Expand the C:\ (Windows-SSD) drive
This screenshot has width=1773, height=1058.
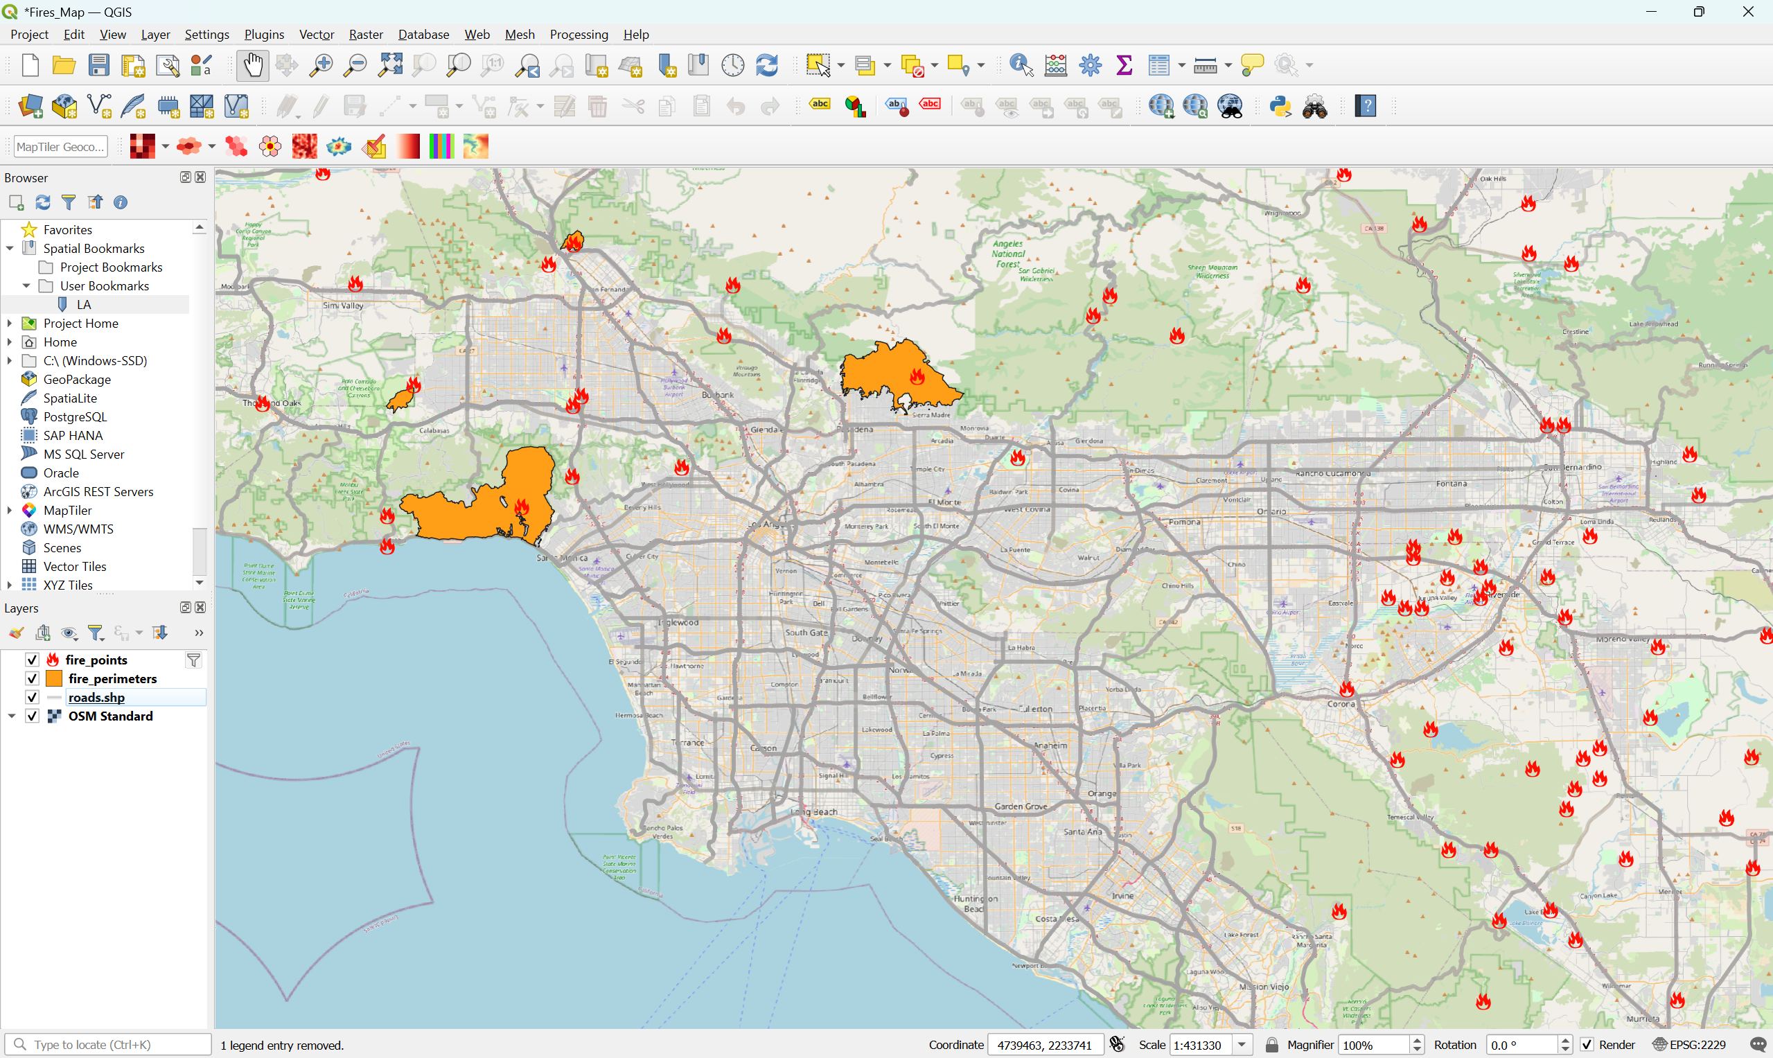[x=10, y=361]
